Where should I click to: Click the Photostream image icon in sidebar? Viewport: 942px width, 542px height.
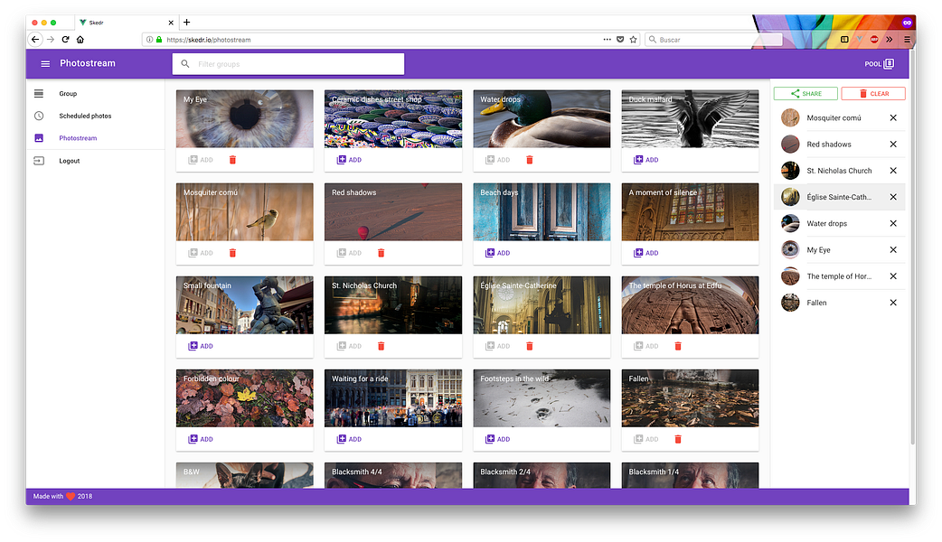tap(39, 138)
